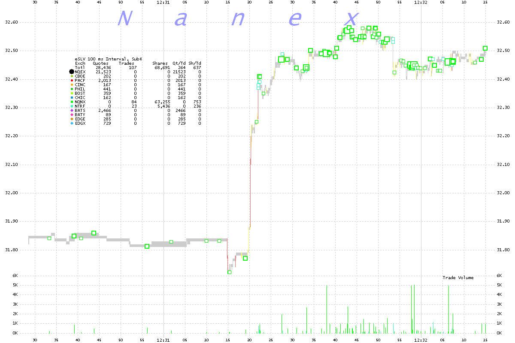The height and width of the screenshot is (343, 515).
Task: Click the "Sh/Td" column header
Action: click(x=194, y=63)
